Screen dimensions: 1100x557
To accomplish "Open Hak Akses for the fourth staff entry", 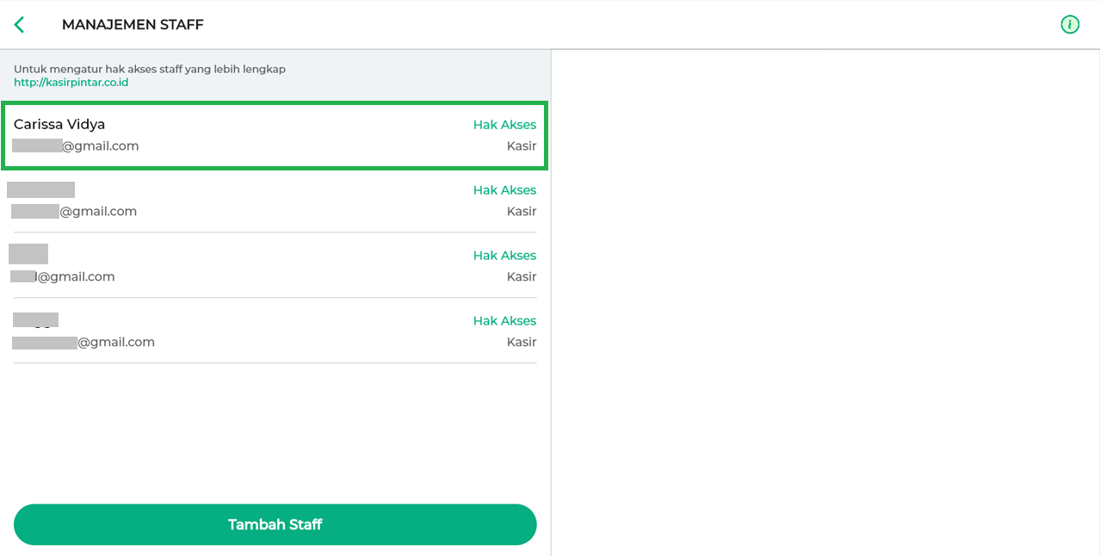I will pyautogui.click(x=504, y=321).
